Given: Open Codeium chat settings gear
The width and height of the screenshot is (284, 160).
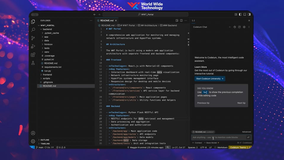Looking at the screenshot, I should pyautogui.click(x=244, y=27).
